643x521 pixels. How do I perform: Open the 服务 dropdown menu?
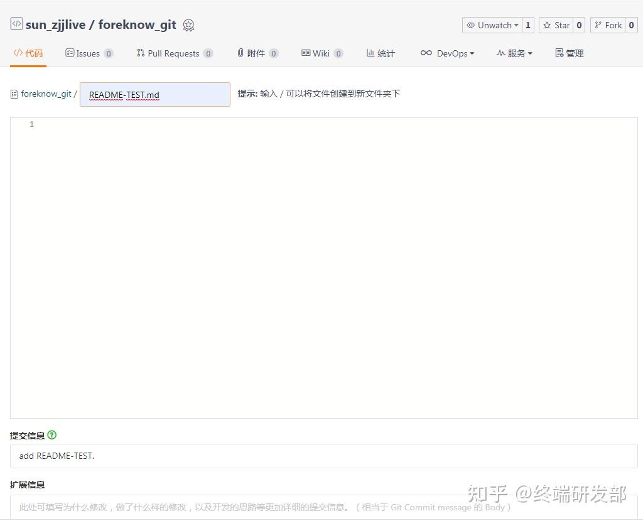pyautogui.click(x=514, y=53)
